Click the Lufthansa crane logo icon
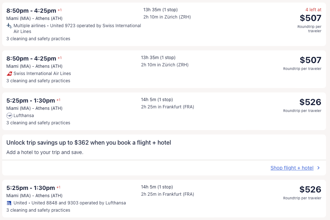The width and height of the screenshot is (330, 220). click(x=9, y=116)
